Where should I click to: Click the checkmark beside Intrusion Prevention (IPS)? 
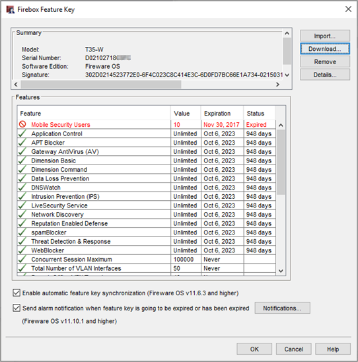(22, 196)
